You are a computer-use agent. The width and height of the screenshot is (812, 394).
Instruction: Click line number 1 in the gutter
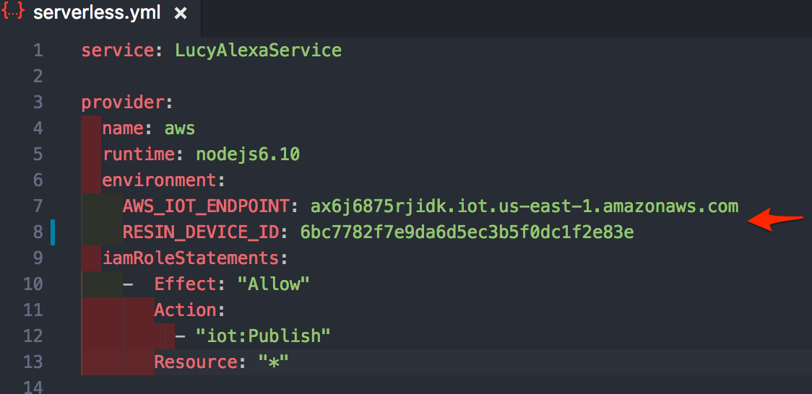click(x=38, y=51)
